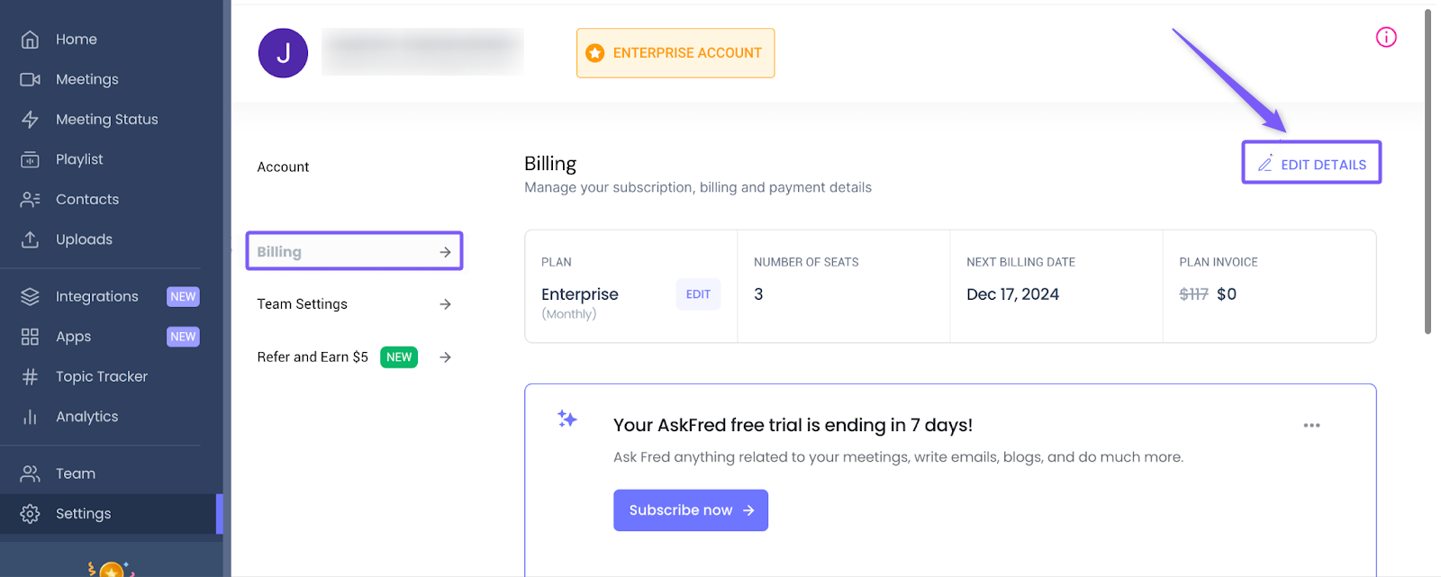Image resolution: width=1441 pixels, height=577 pixels.
Task: Click the purple J profile avatar
Action: pos(283,53)
